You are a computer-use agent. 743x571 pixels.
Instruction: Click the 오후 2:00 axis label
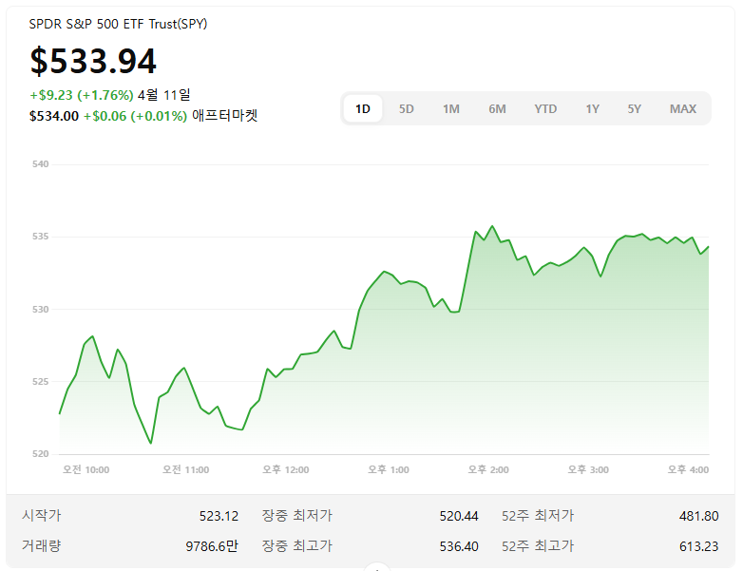coord(488,469)
